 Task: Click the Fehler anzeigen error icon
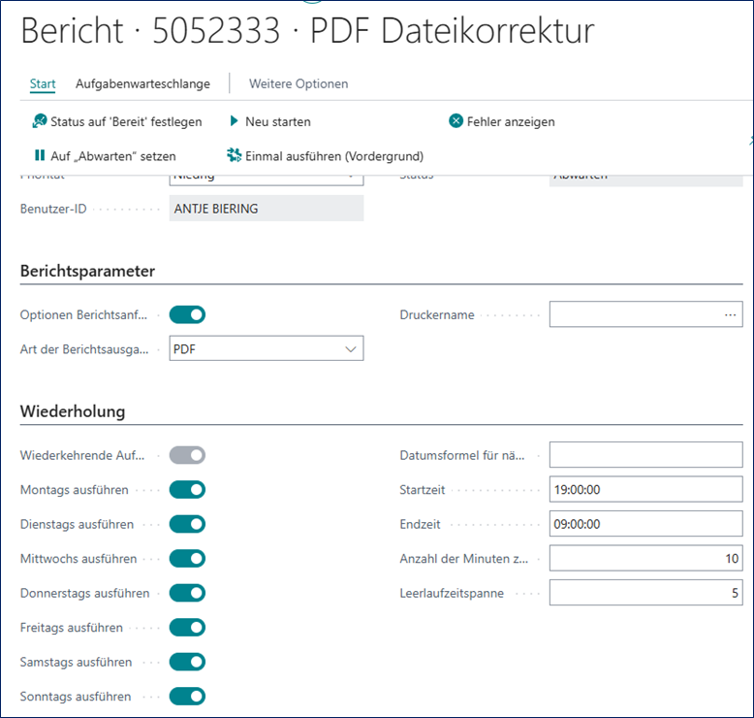click(456, 121)
